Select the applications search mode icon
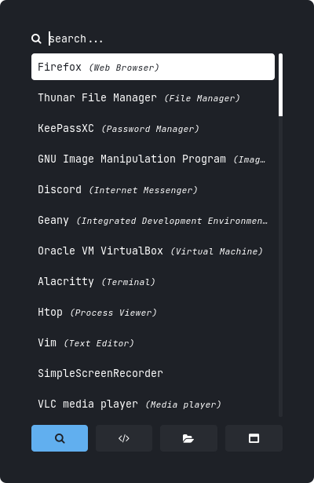314x483 pixels. point(60,438)
